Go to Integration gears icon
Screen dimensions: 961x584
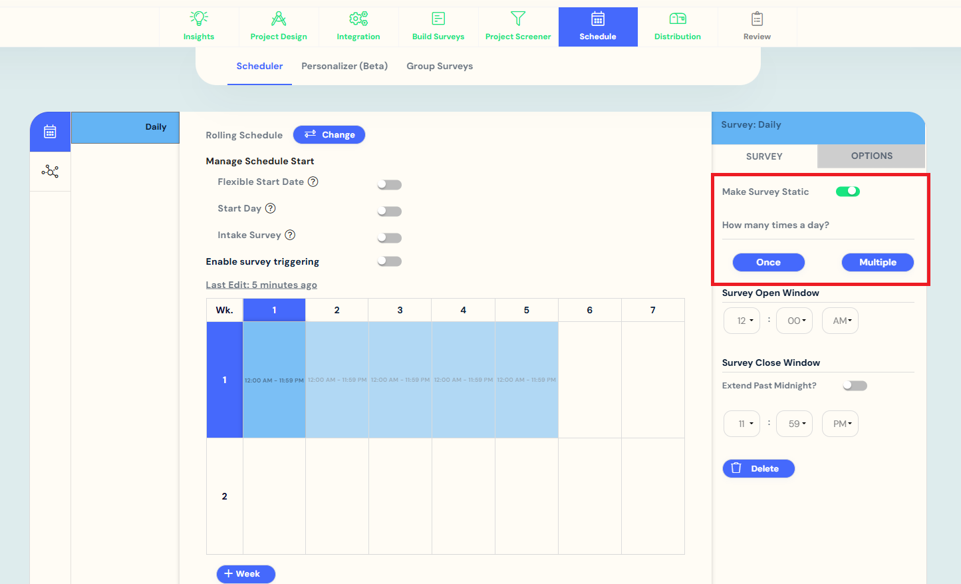[x=358, y=19]
